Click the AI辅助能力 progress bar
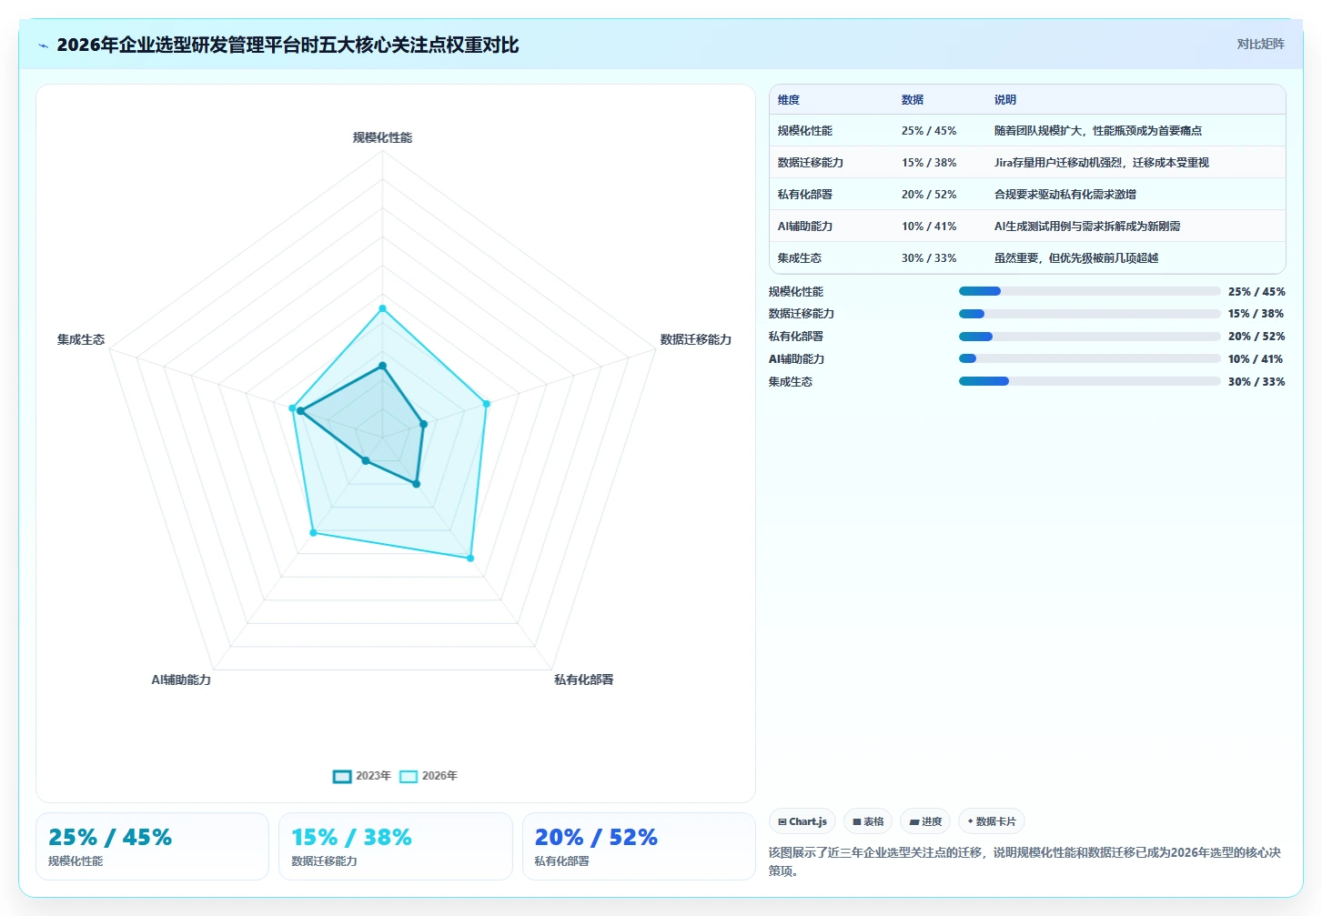The width and height of the screenshot is (1322, 916). point(1089,358)
